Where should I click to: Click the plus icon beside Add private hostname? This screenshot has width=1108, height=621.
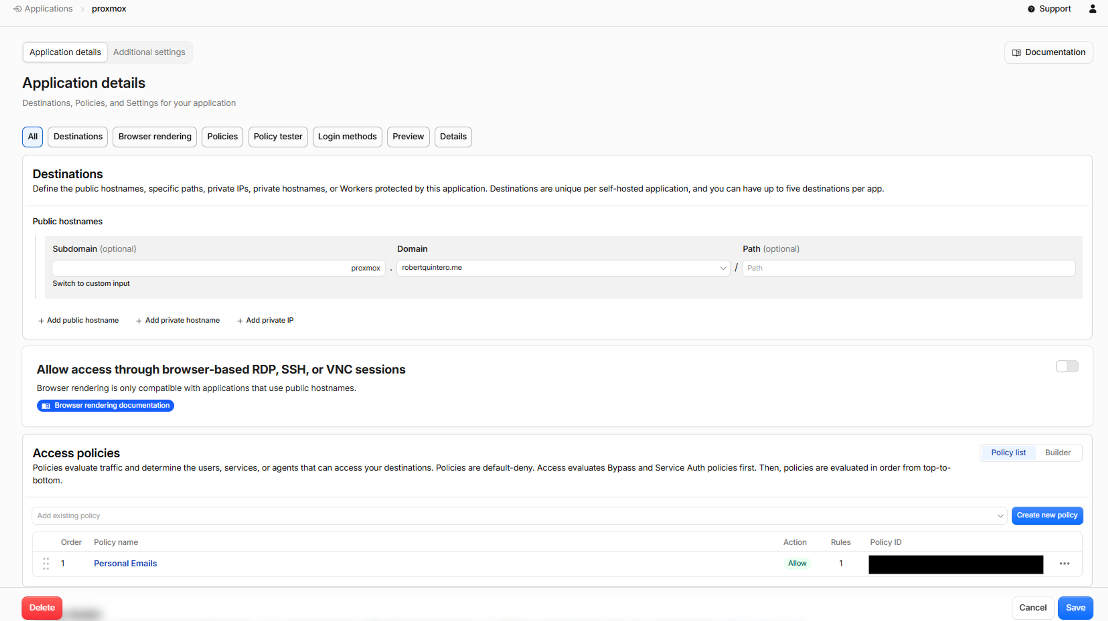tap(139, 321)
